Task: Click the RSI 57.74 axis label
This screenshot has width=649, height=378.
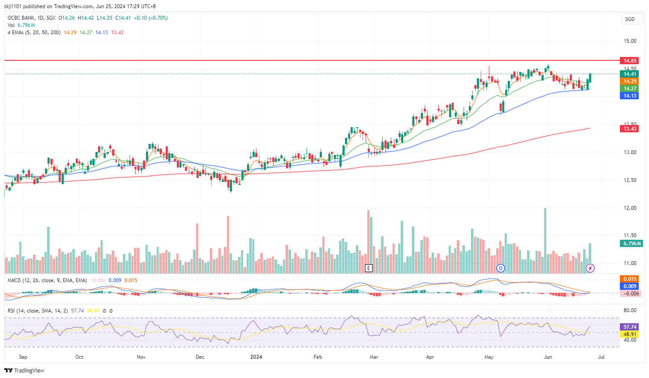Action: (x=630, y=327)
